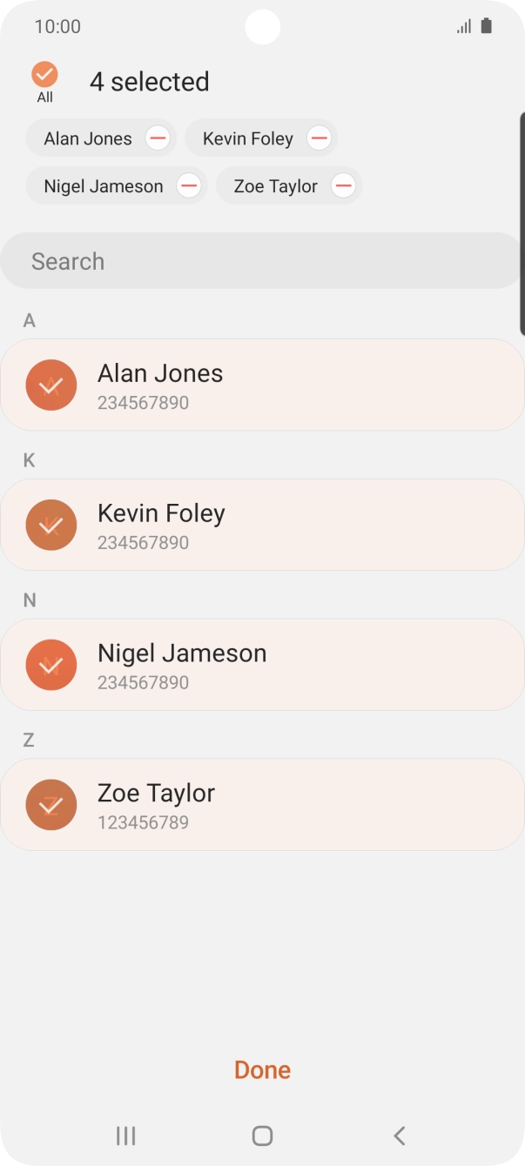525x1166 pixels.
Task: Tap the Zoe Taylor contact row
Action: (305, 805)
